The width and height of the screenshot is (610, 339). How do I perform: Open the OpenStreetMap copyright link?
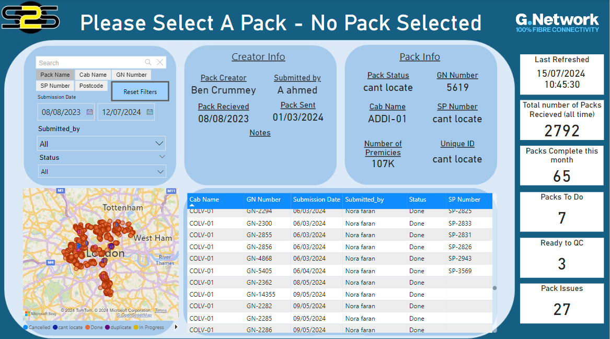134,315
